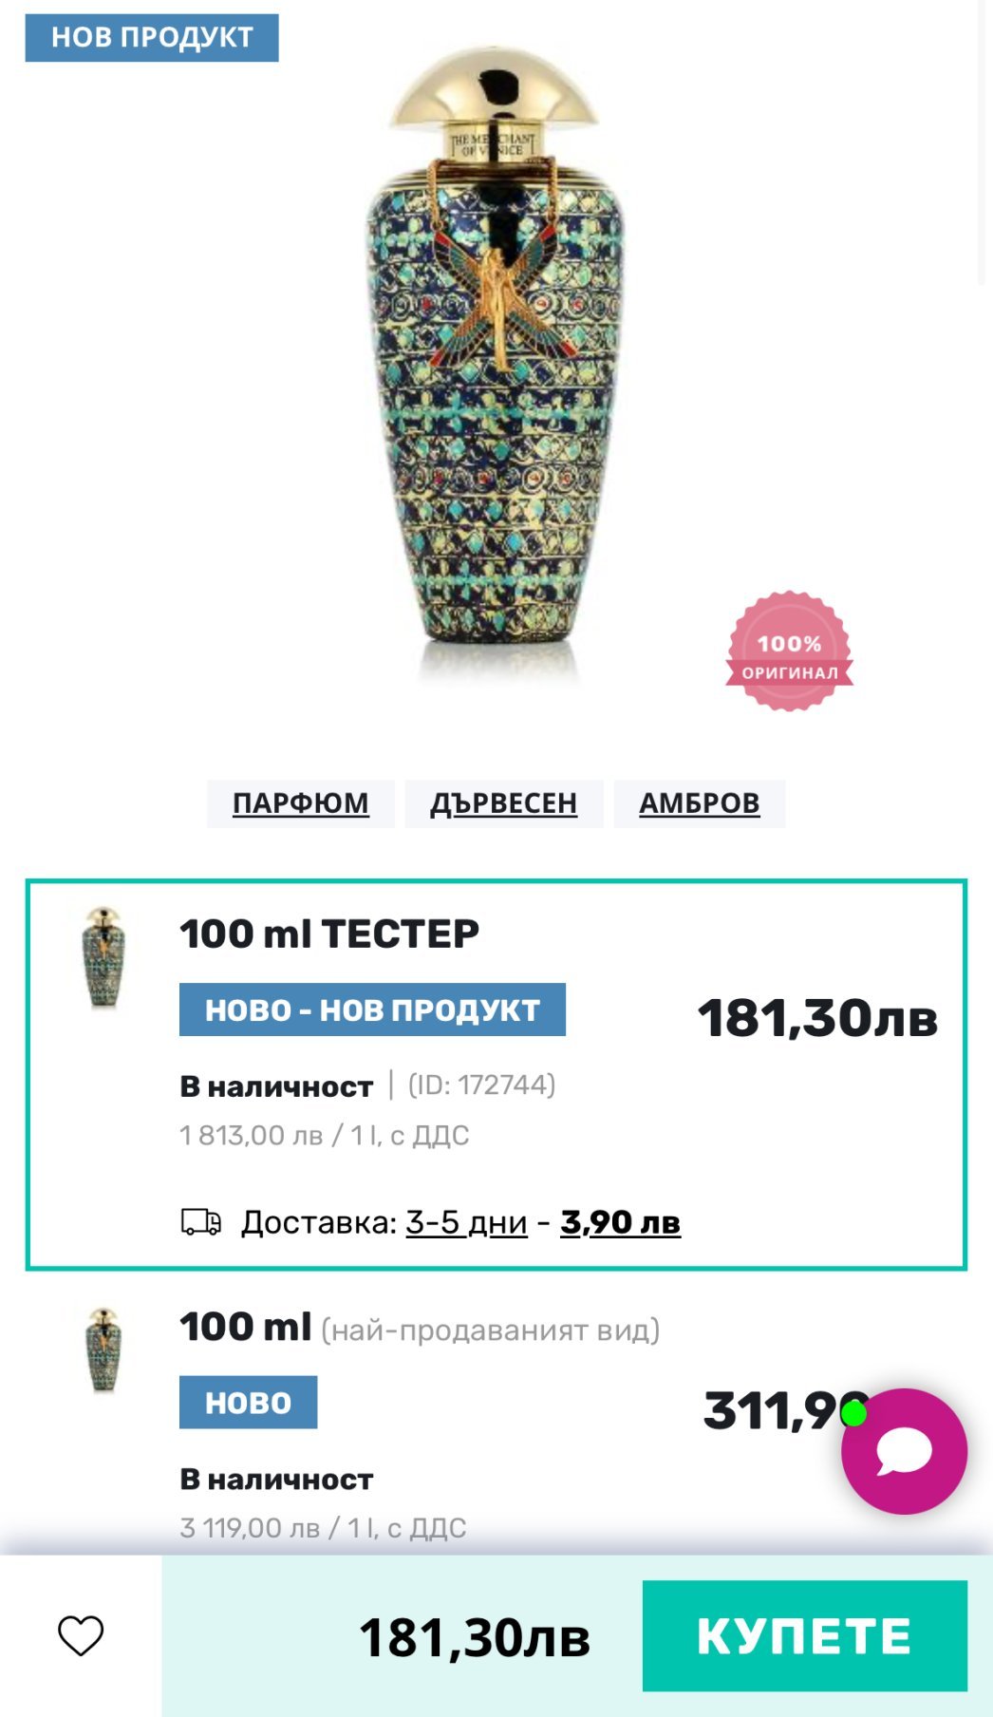This screenshot has width=993, height=1717.
Task: Click the delivery truck icon
Action: [x=201, y=1222]
